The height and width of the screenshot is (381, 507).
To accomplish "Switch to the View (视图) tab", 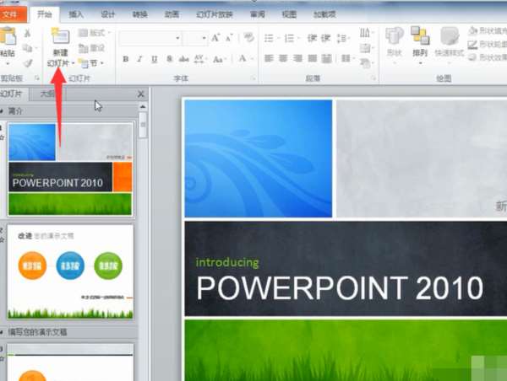I will tap(289, 14).
